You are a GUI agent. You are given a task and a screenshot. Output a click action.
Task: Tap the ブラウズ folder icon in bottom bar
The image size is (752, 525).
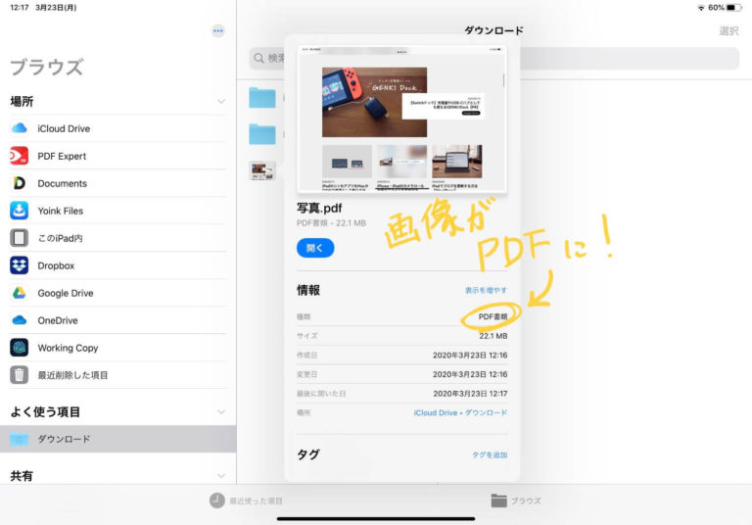(498, 501)
